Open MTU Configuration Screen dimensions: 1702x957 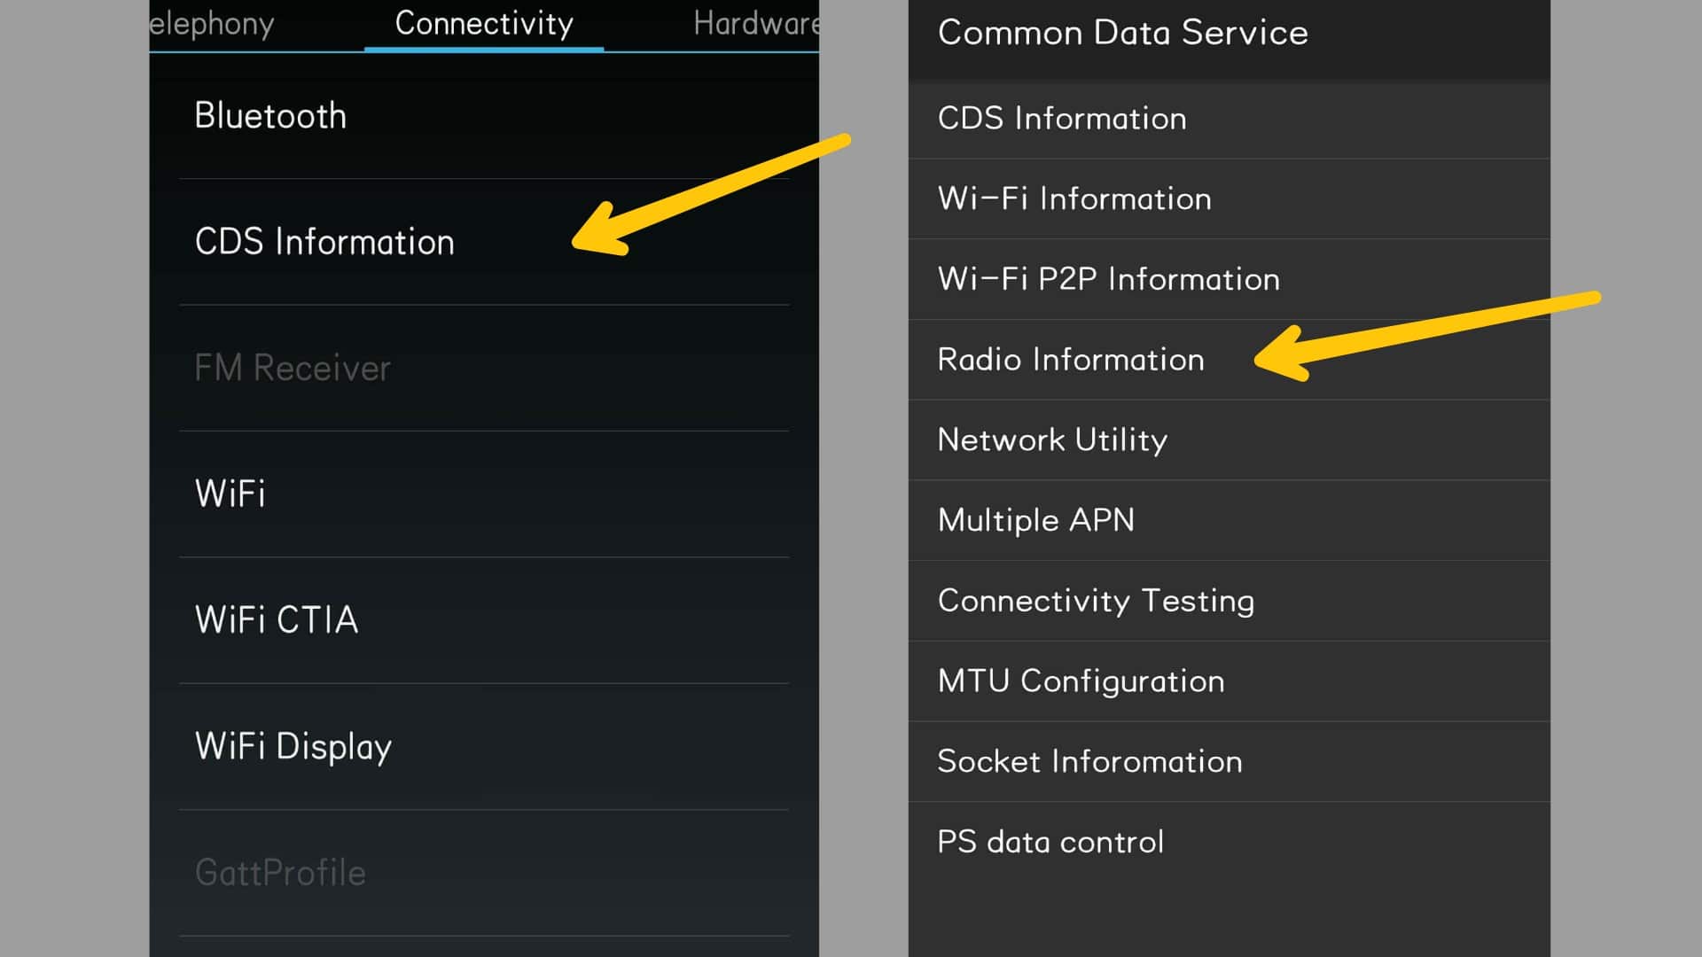click(x=1081, y=681)
